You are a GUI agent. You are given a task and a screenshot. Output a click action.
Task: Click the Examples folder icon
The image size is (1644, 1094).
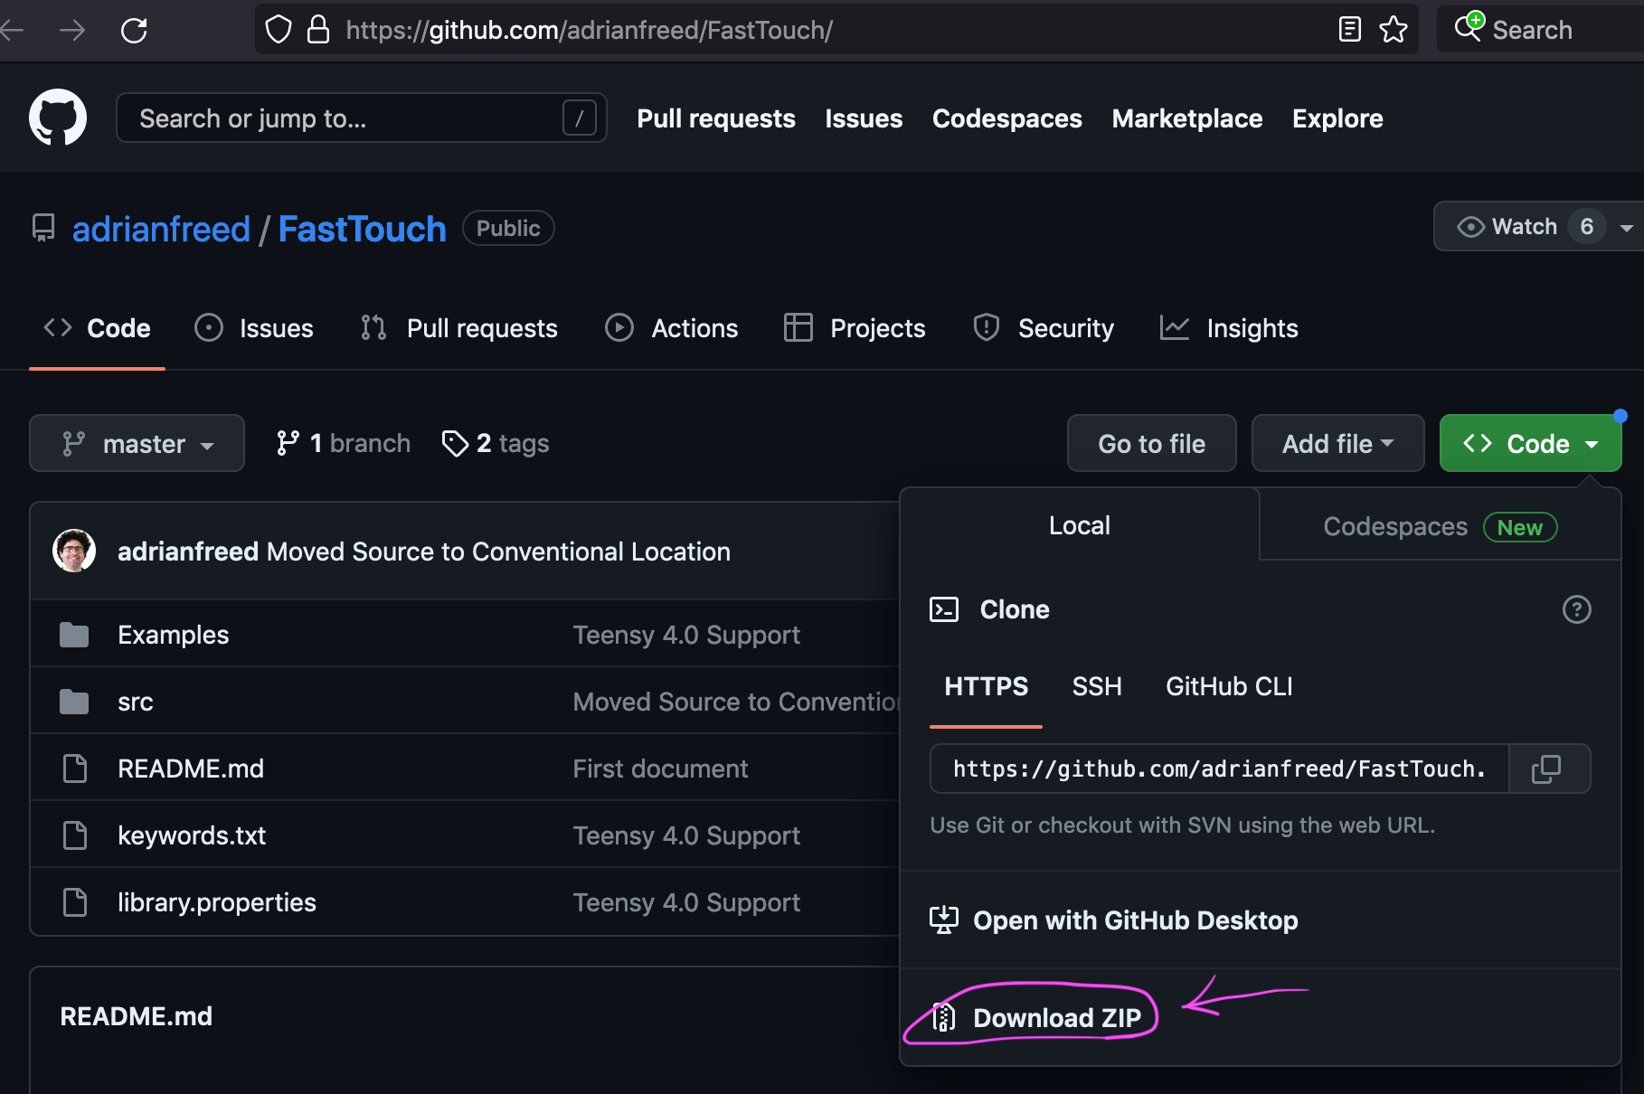74,635
